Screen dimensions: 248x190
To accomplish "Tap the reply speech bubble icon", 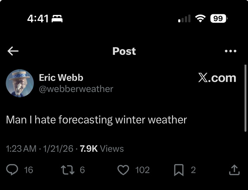I will (13, 170).
